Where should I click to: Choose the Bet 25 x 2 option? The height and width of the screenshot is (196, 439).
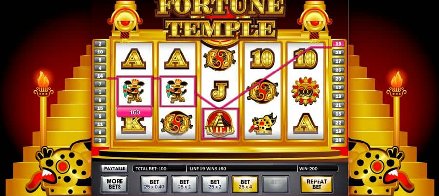(x=215, y=184)
